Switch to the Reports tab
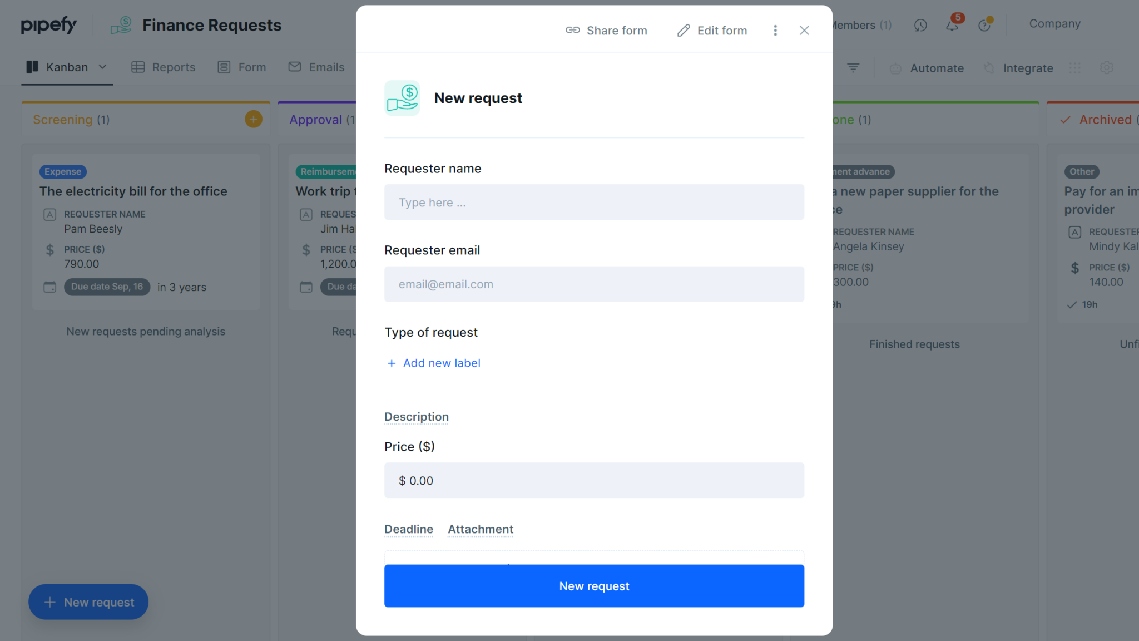The image size is (1139, 641). pos(164,67)
